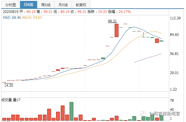Select the last red candlestick near 84.60
Viewport: 186px width, 122px height.
coord(157,41)
